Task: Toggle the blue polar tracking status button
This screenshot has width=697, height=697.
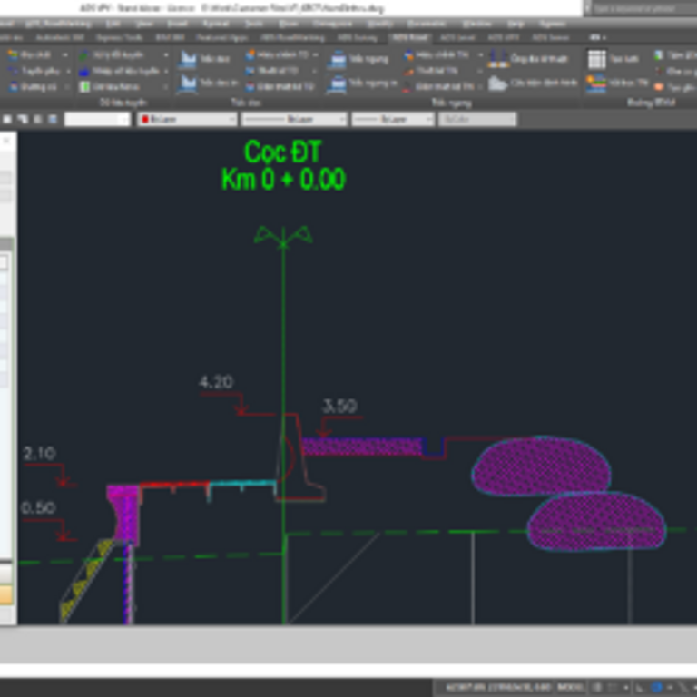Action: point(657,687)
